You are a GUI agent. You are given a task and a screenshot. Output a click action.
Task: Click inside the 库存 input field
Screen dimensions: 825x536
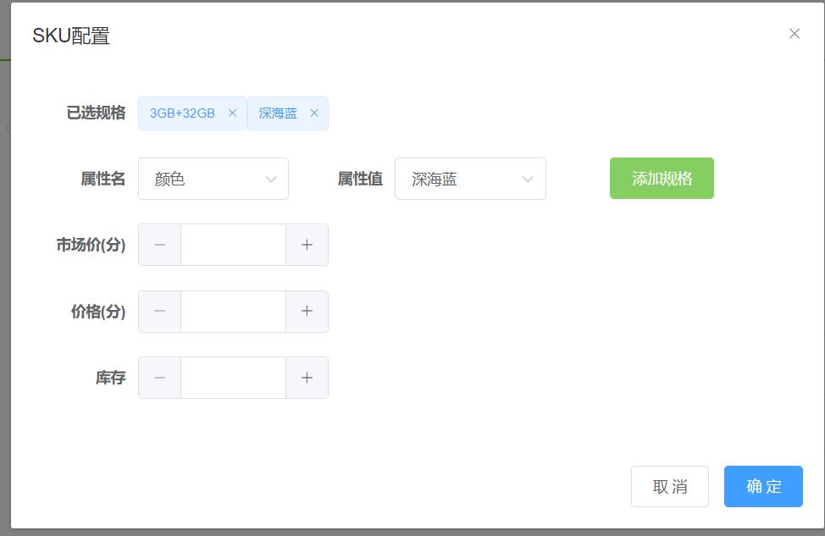point(233,377)
